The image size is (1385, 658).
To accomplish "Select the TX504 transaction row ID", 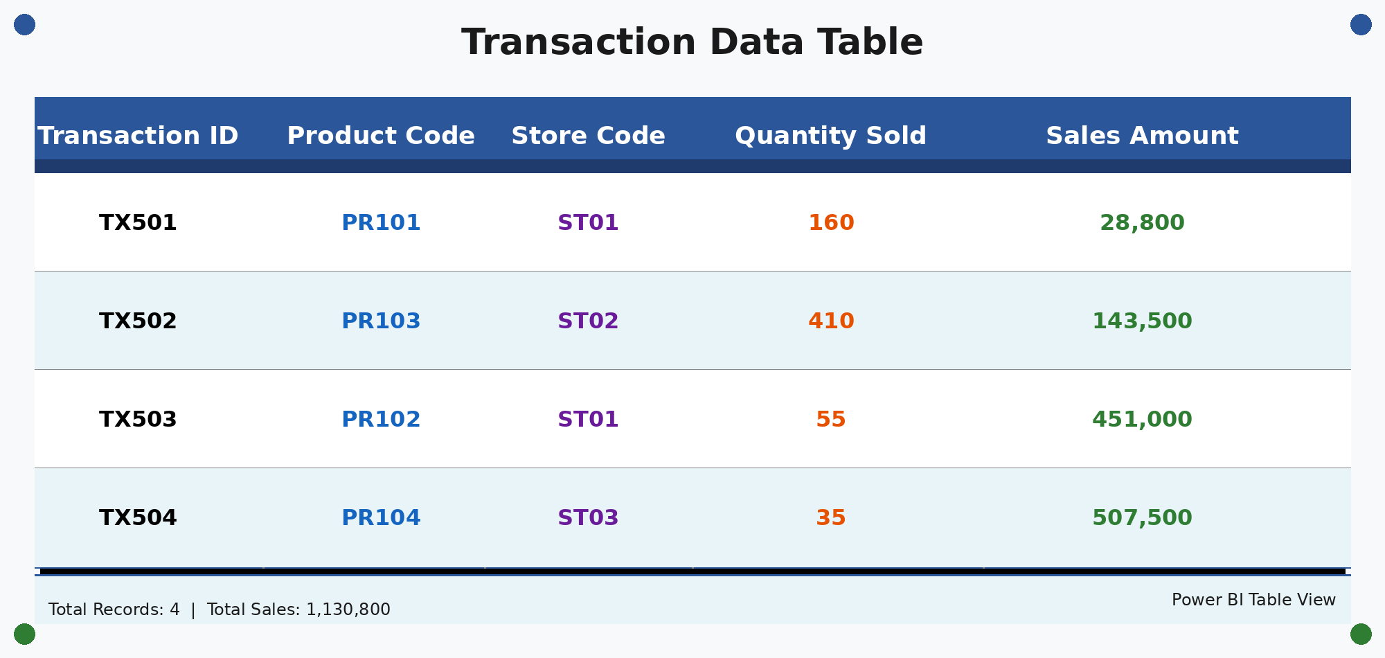I will click(138, 518).
